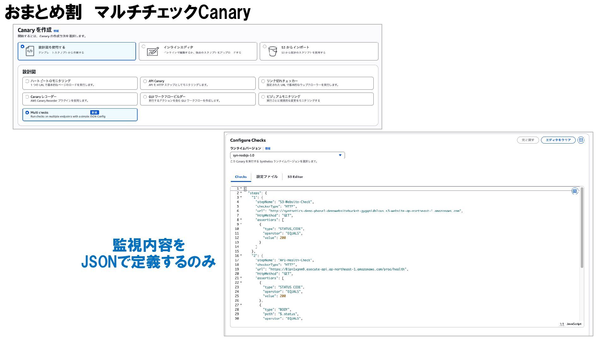Click the 情報 link beside Canary を作成

(56, 31)
